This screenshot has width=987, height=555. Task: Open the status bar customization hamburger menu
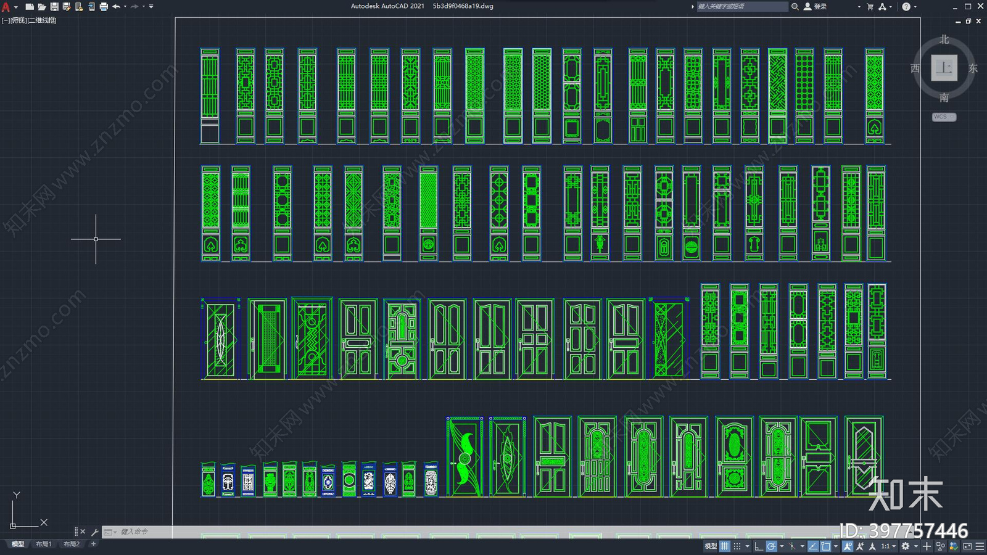[x=980, y=546]
